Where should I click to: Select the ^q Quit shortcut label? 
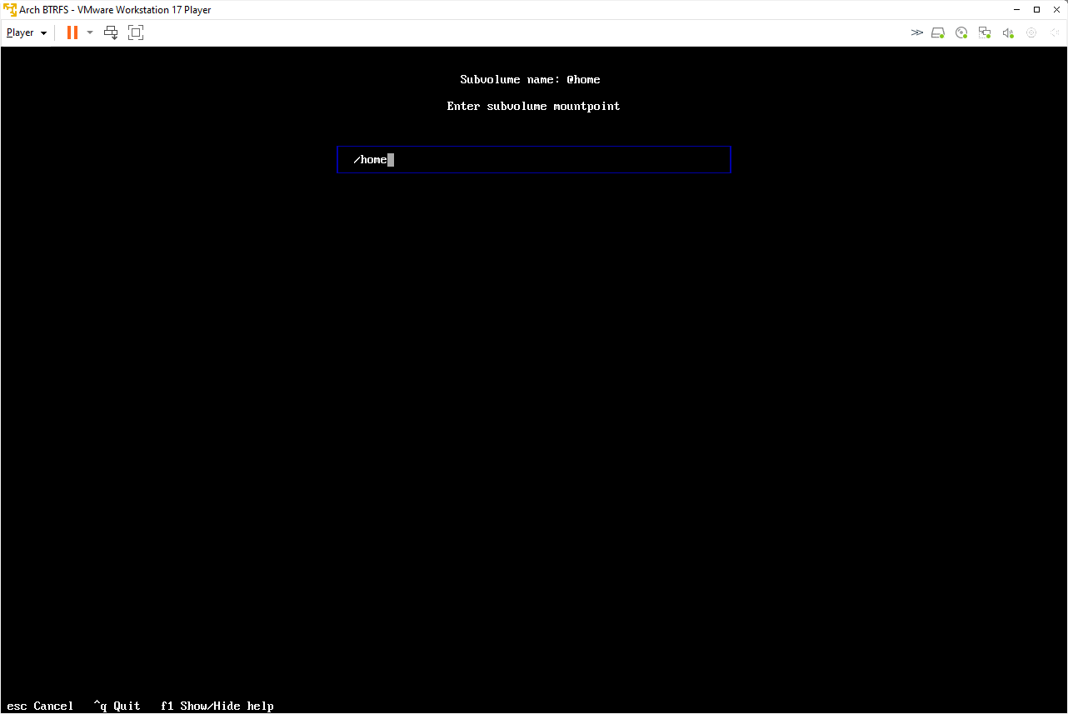[x=117, y=706]
